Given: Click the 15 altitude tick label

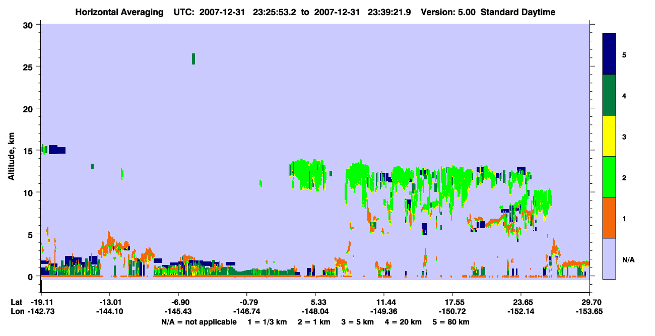Looking at the screenshot, I should [28, 151].
